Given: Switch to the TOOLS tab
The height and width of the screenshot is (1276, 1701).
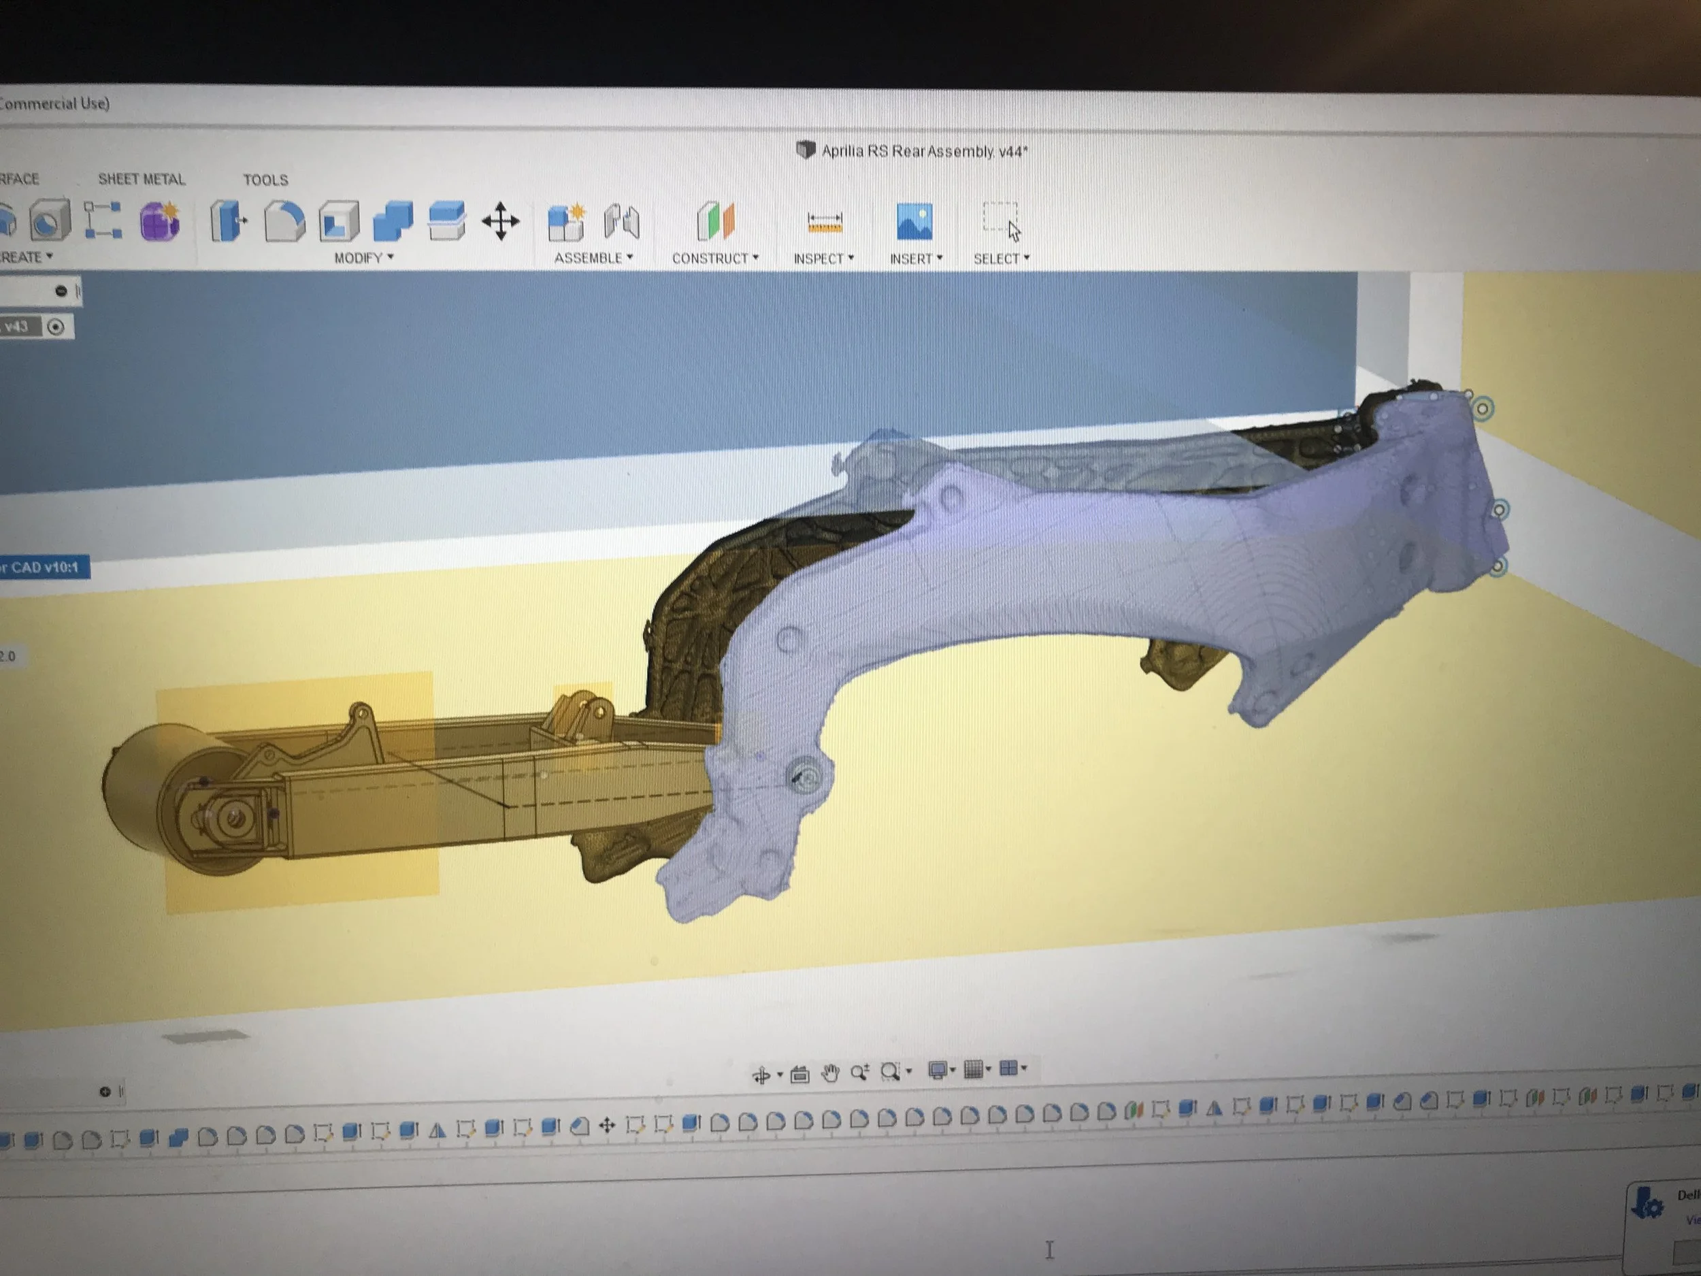Looking at the screenshot, I should pos(265,180).
